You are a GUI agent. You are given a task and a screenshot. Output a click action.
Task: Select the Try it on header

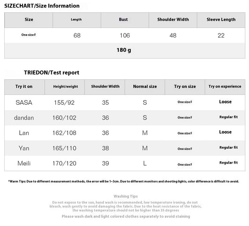click(x=24, y=87)
